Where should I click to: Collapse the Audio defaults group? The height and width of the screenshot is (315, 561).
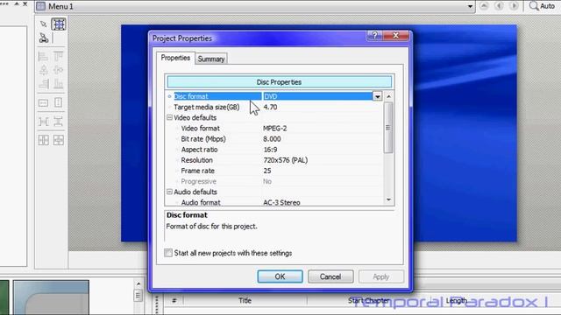click(x=169, y=192)
